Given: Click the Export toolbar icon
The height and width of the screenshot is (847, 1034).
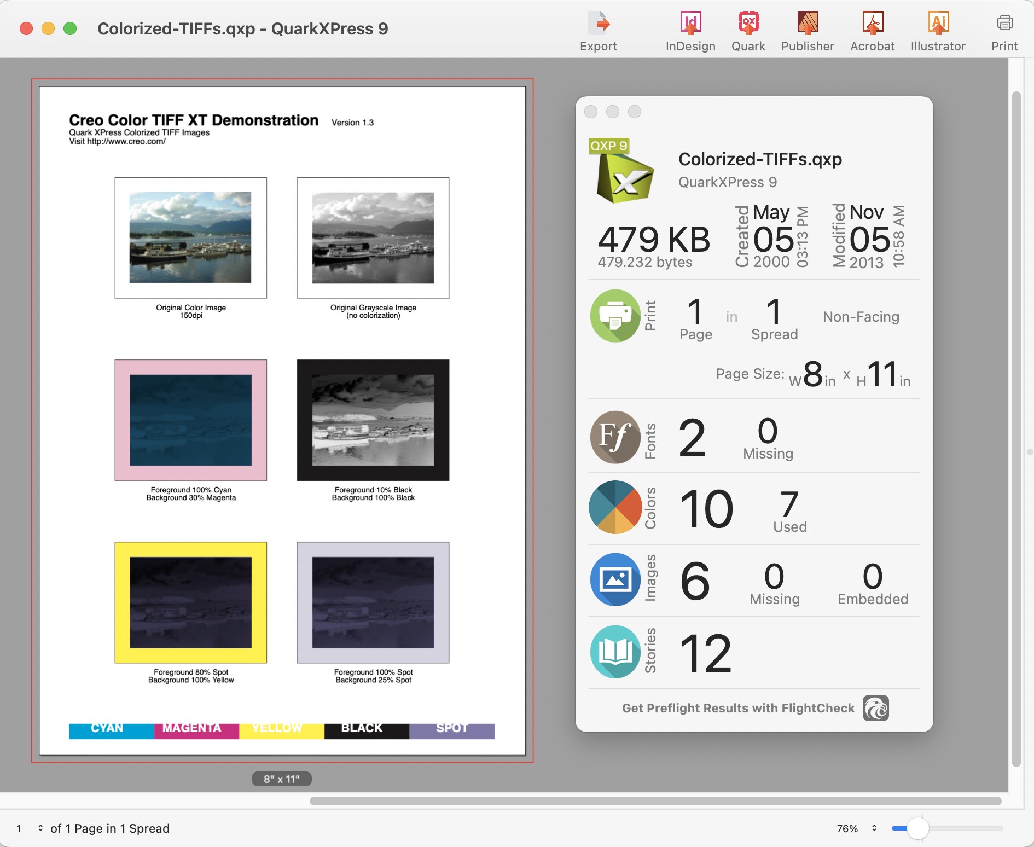Looking at the screenshot, I should [x=599, y=23].
